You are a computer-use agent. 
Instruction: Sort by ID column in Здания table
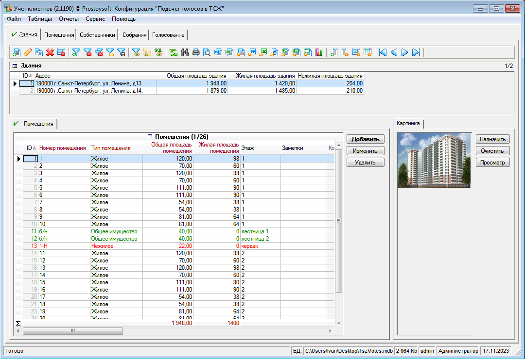tap(26, 76)
